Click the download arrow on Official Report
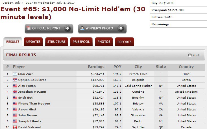 [x=67, y=28]
